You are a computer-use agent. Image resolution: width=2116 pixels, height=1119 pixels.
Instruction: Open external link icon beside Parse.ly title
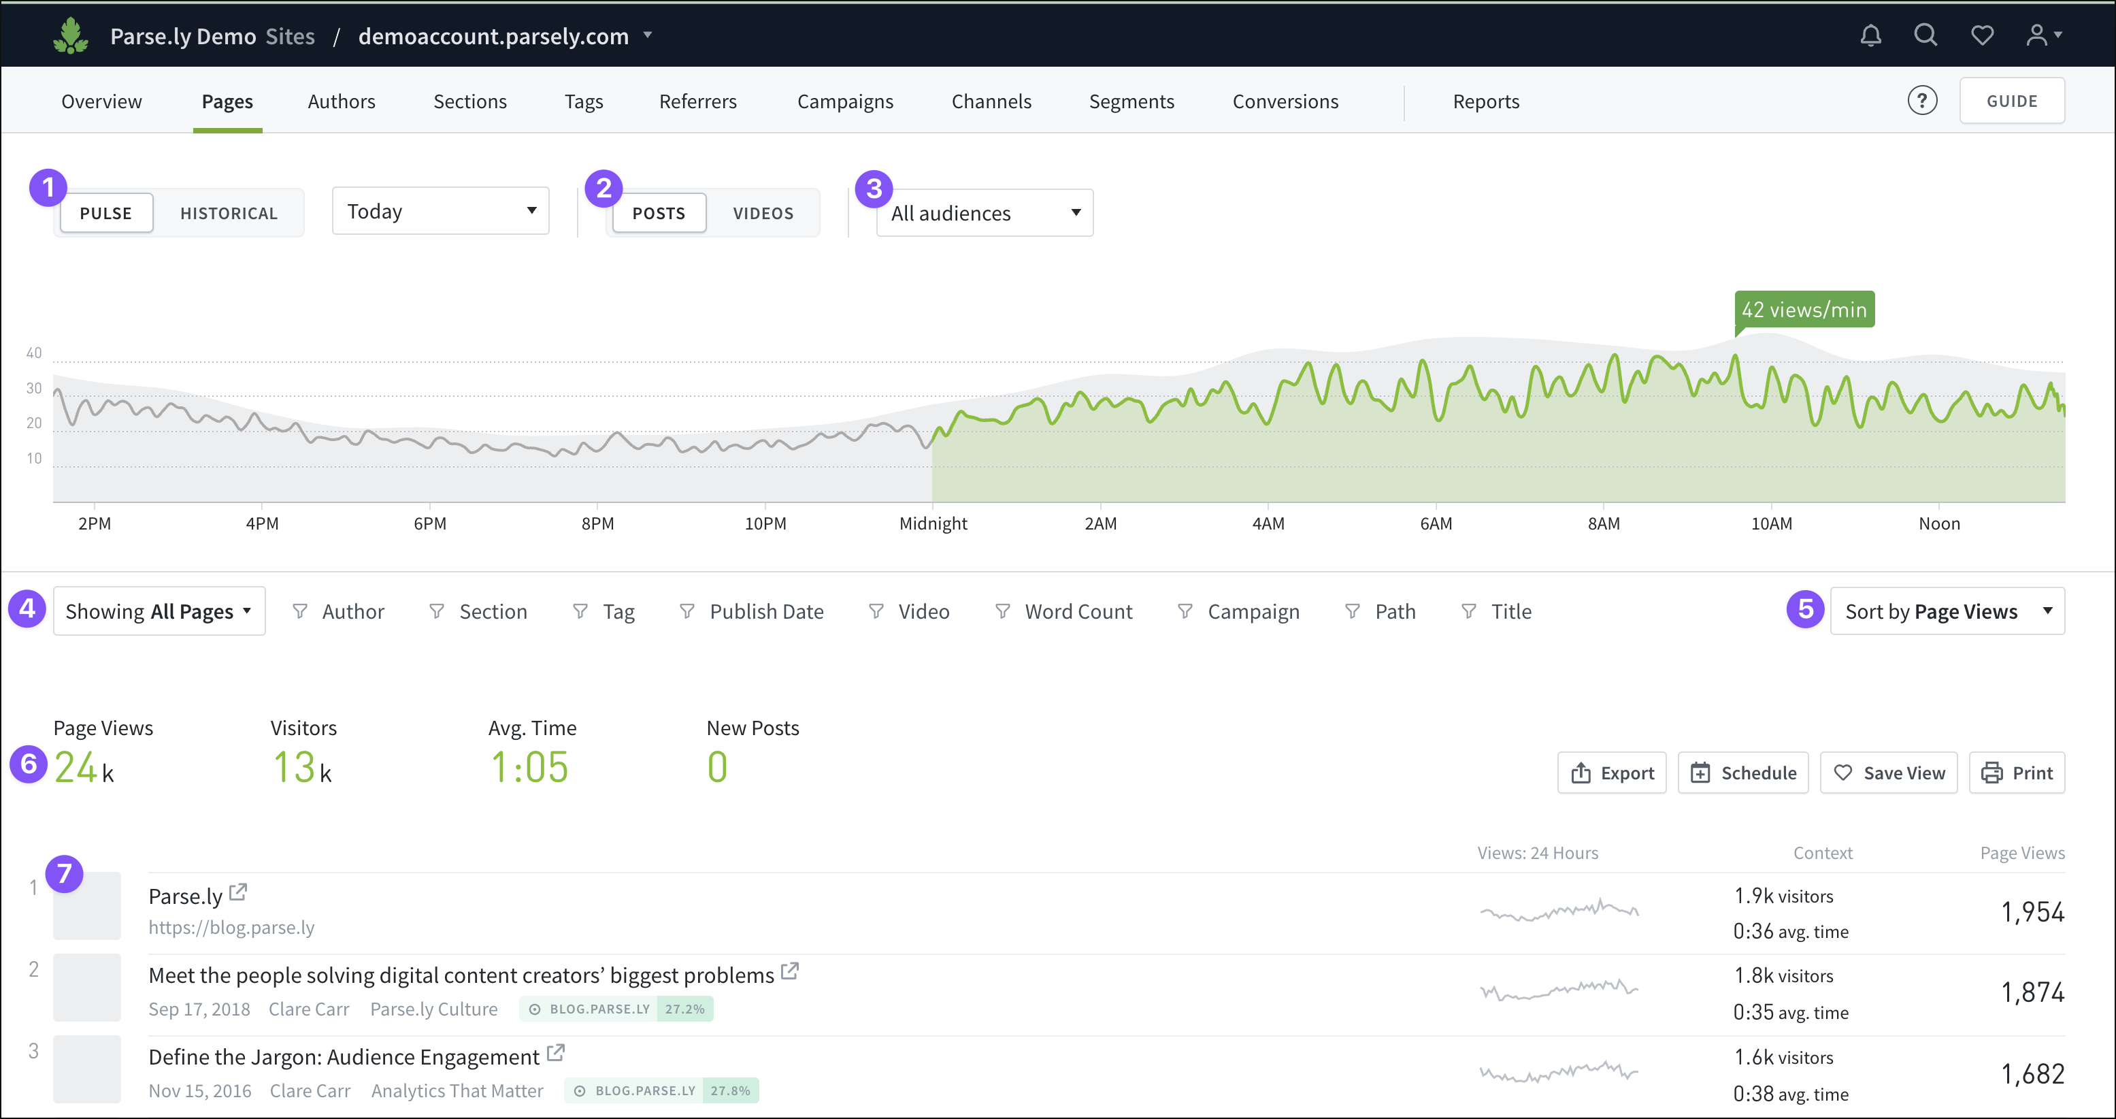(238, 892)
